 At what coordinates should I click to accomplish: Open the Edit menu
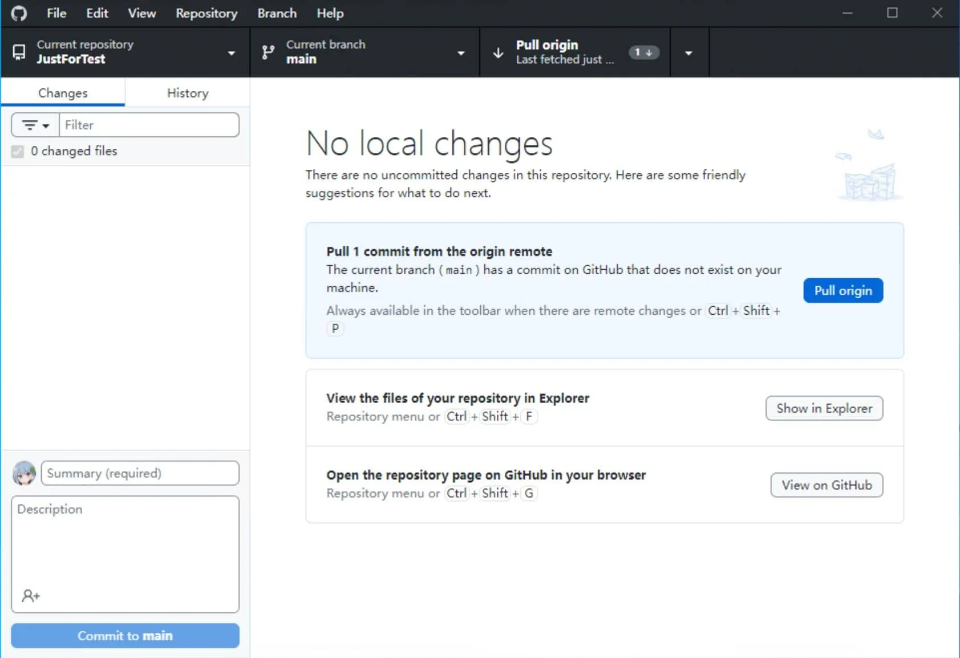(x=97, y=13)
